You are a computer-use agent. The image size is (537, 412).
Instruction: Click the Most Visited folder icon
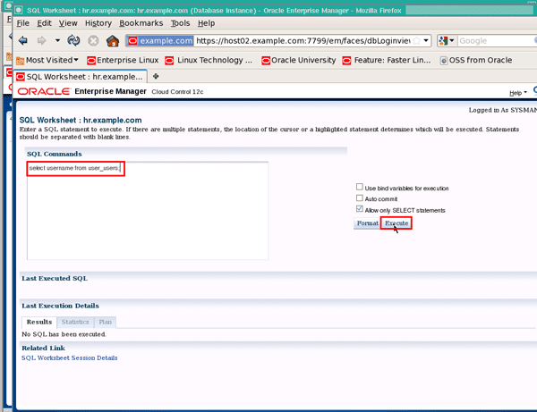[21, 61]
